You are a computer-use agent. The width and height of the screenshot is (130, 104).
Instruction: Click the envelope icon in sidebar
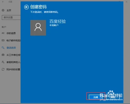3,40
